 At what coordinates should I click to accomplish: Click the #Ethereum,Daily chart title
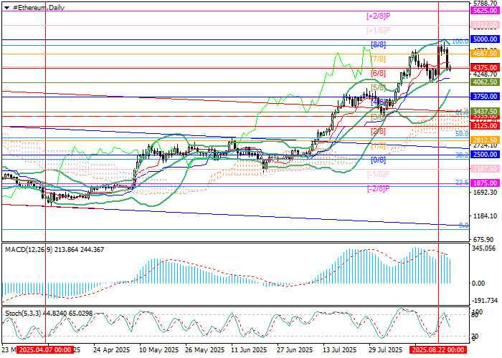(39, 8)
